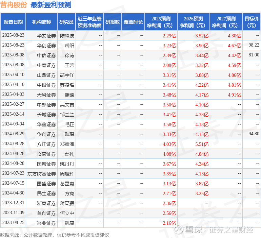The height and width of the screenshot is (238, 261).
Task: Click the 覆盖时长 column header
Action: (x=133, y=22)
